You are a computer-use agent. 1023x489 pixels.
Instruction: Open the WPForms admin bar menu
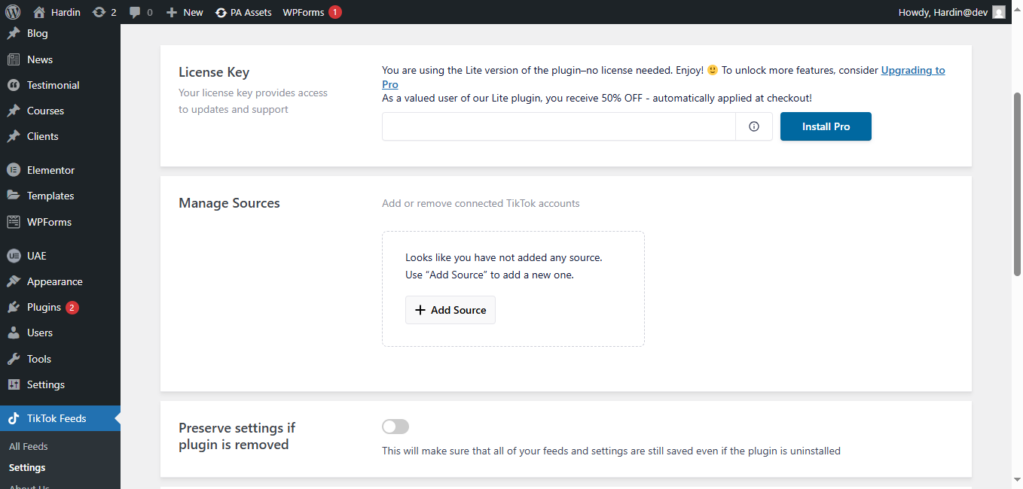(312, 12)
